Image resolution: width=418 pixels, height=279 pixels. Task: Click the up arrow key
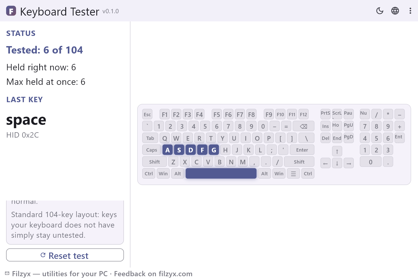(x=337, y=151)
